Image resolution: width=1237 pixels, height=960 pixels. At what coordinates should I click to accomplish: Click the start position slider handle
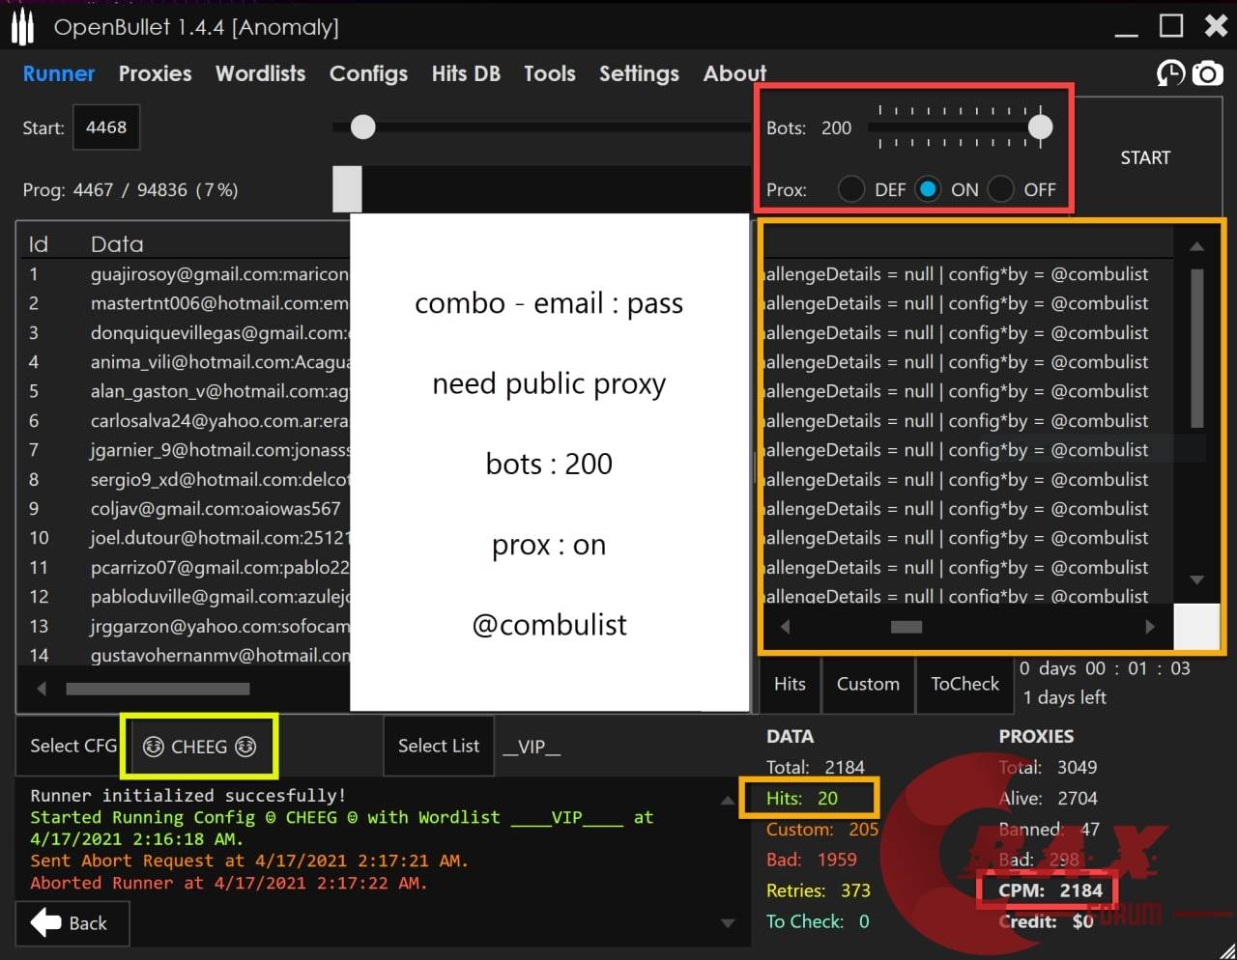click(362, 127)
